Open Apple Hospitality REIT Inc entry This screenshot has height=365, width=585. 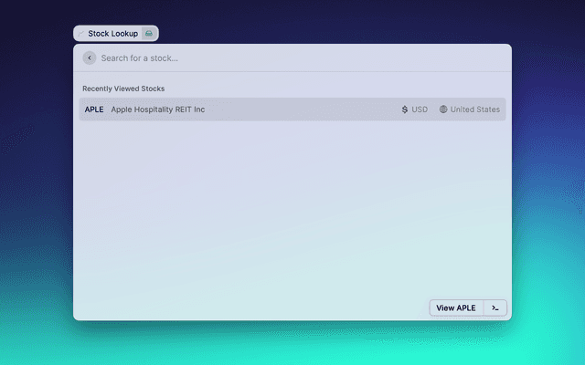[157, 109]
